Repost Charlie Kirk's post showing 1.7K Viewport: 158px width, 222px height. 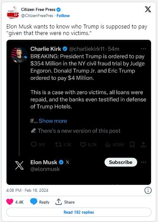(58, 144)
